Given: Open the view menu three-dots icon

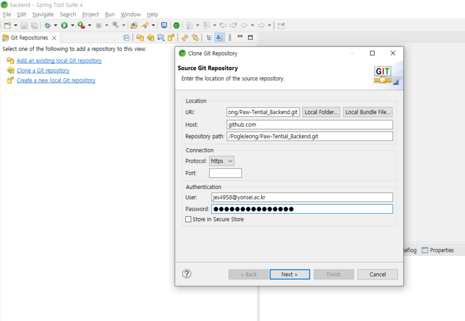Looking at the screenshot, I should 230,38.
